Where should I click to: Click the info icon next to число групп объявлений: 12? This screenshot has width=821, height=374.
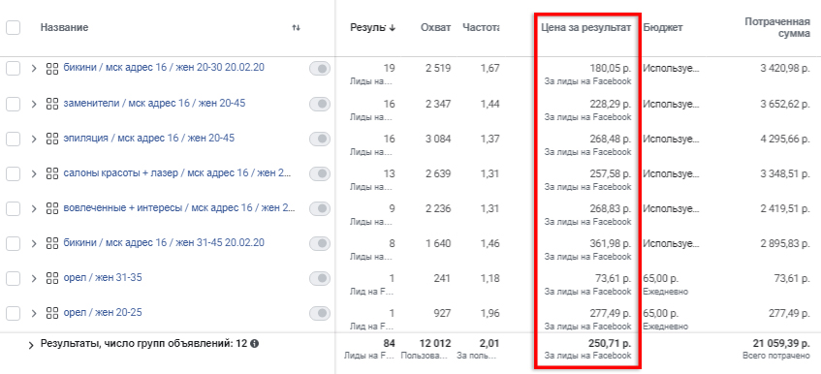[255, 344]
